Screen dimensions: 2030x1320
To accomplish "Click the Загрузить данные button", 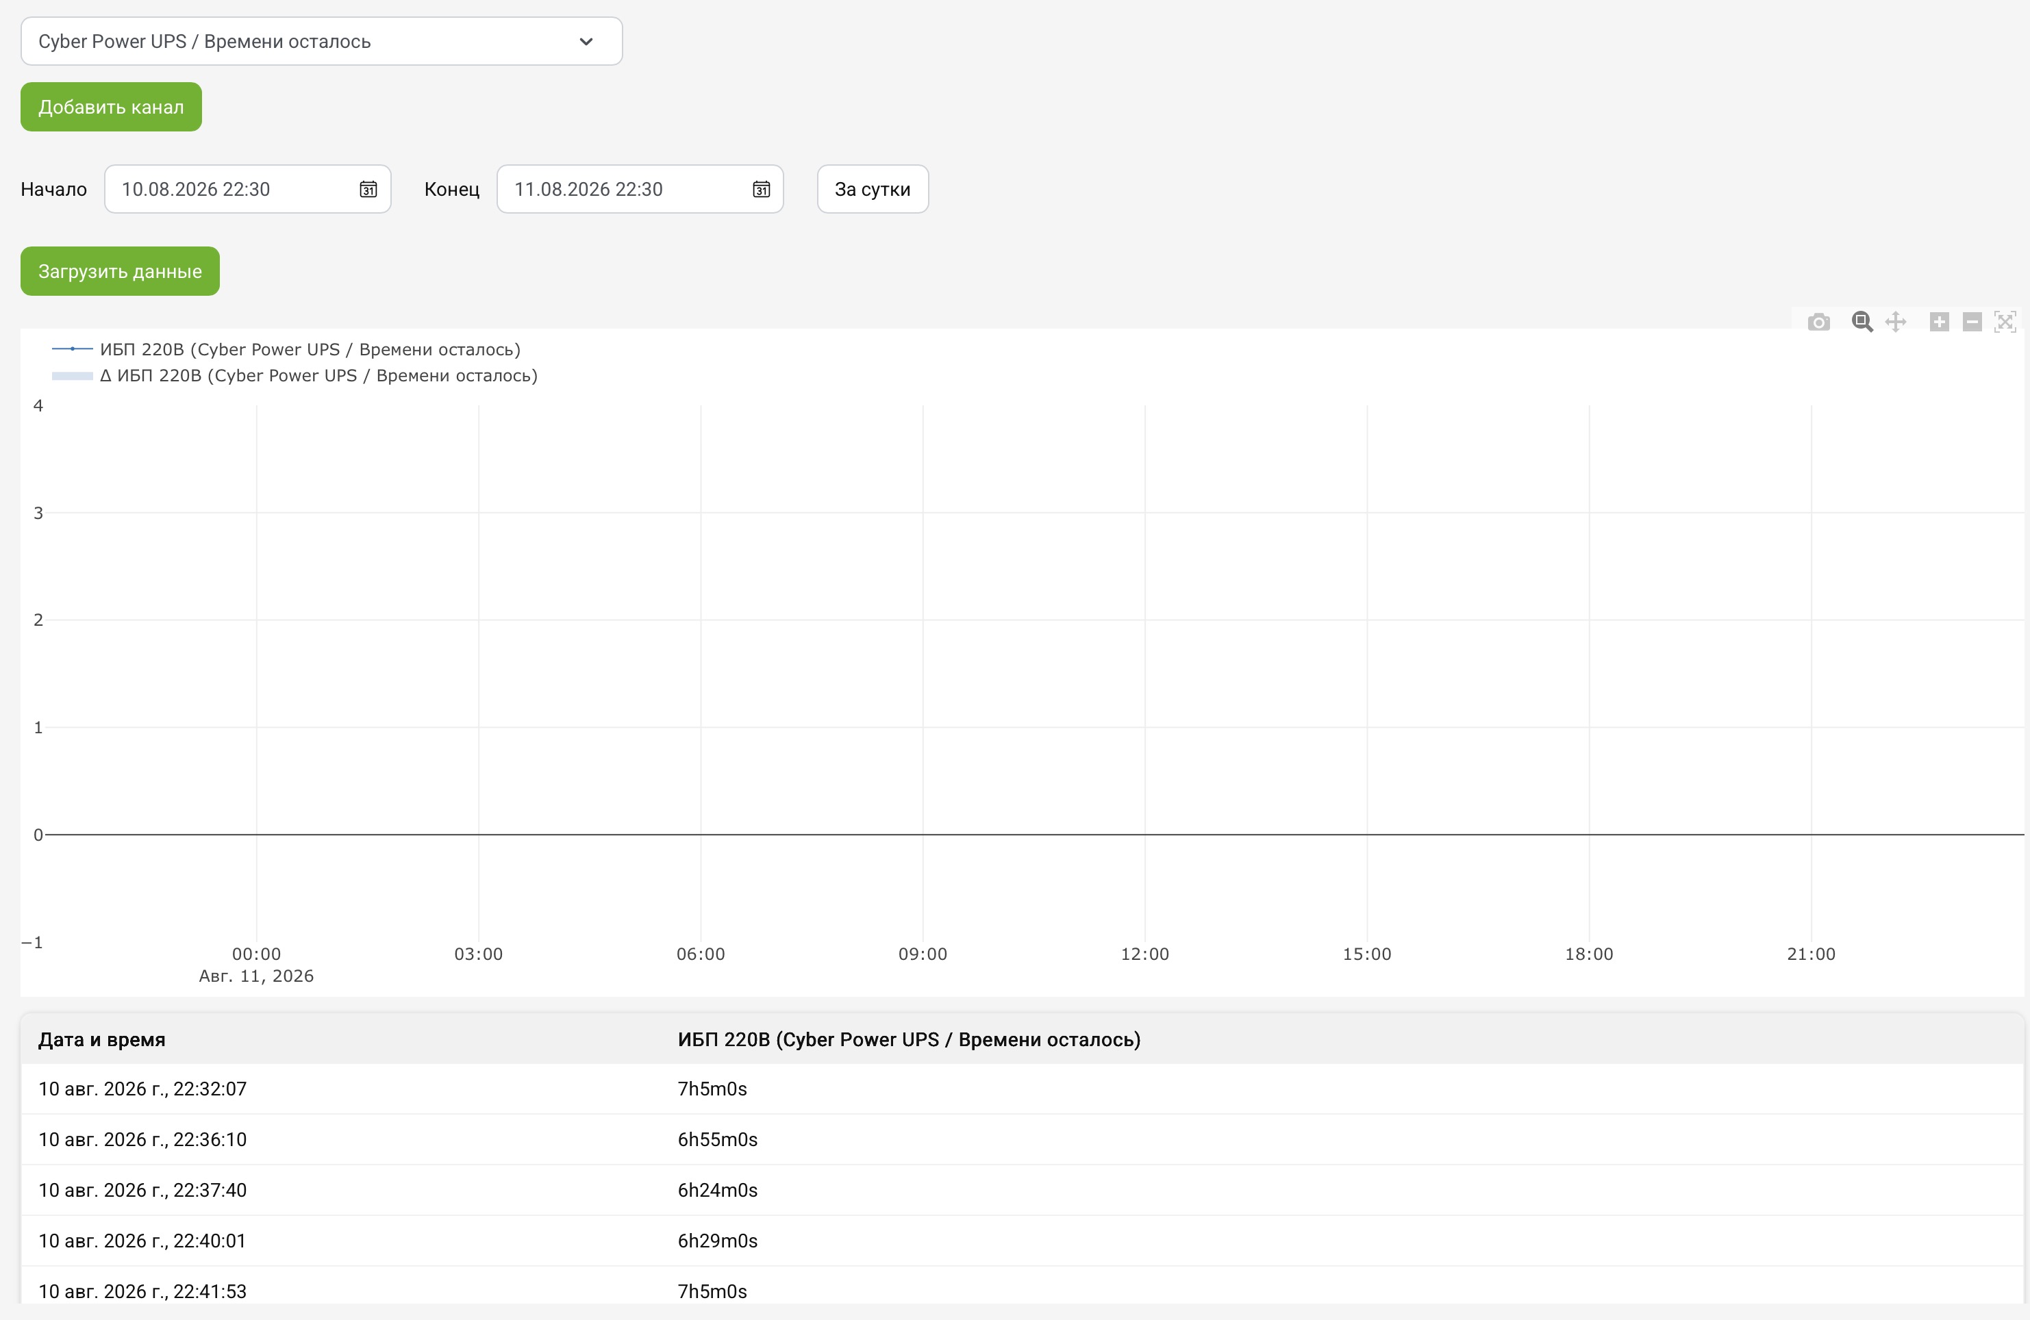I will tap(121, 271).
